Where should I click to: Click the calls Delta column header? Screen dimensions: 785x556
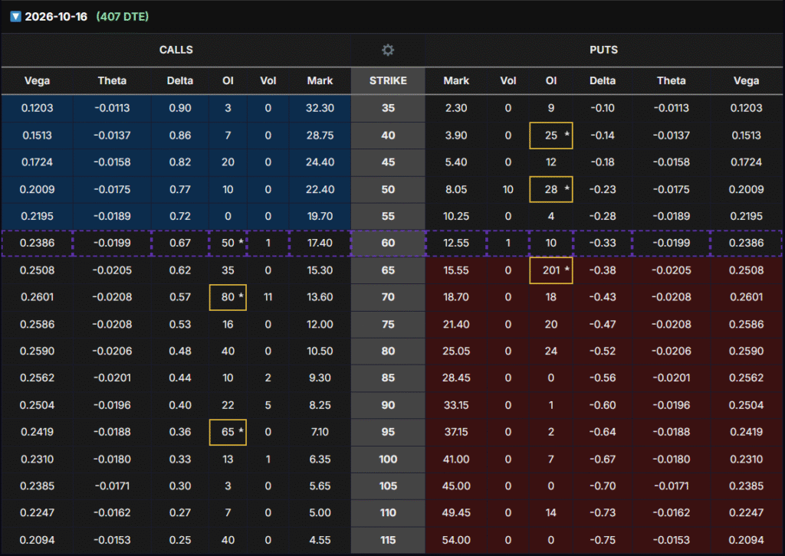[x=181, y=80]
